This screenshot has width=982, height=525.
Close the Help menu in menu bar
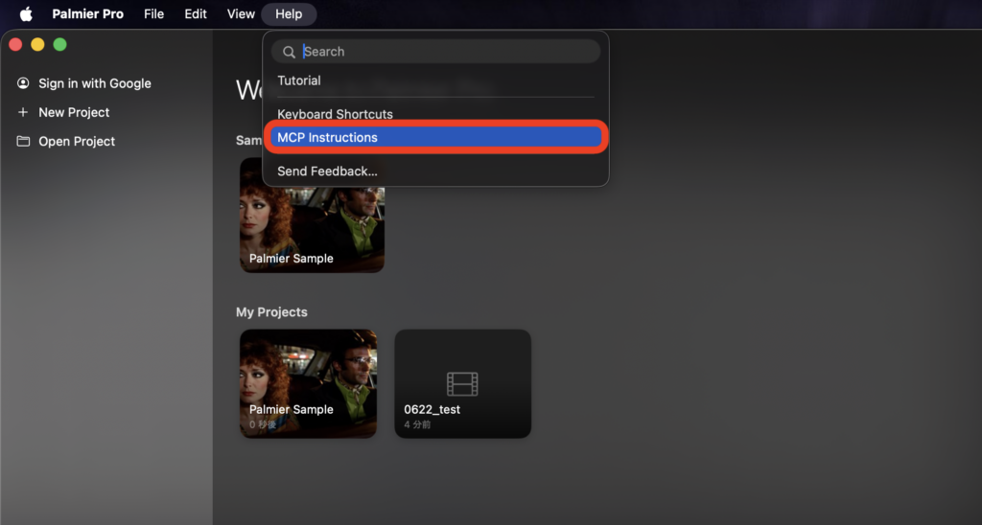289,13
